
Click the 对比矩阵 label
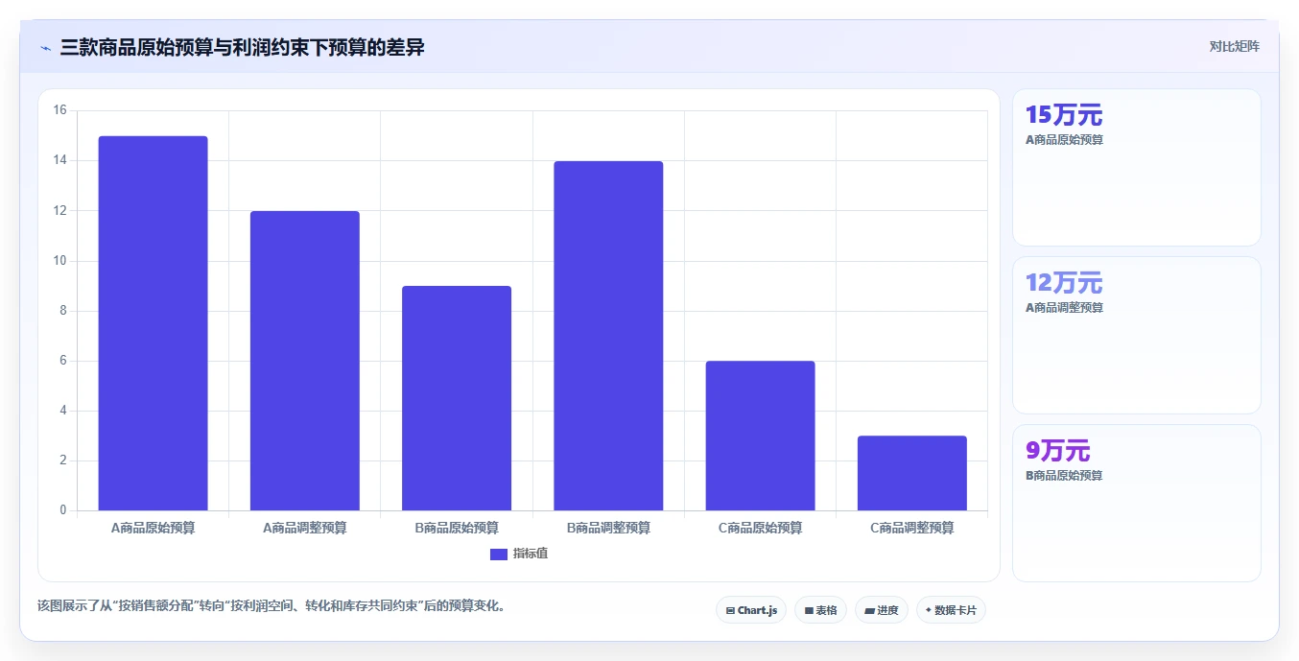click(1234, 46)
